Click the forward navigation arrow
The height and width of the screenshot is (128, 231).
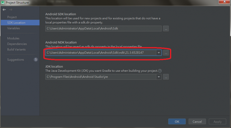tap(10, 10)
